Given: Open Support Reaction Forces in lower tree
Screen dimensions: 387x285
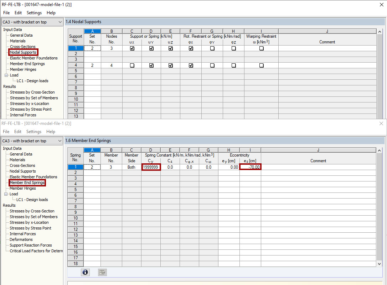Looking at the screenshot, I should coord(31,245).
